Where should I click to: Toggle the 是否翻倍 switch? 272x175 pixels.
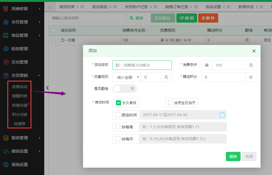pos(125,89)
